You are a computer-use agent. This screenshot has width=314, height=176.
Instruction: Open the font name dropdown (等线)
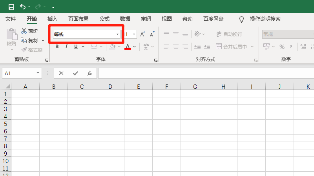click(x=117, y=34)
